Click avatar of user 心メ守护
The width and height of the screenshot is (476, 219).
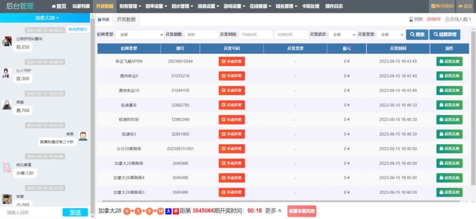[x=6, y=73]
